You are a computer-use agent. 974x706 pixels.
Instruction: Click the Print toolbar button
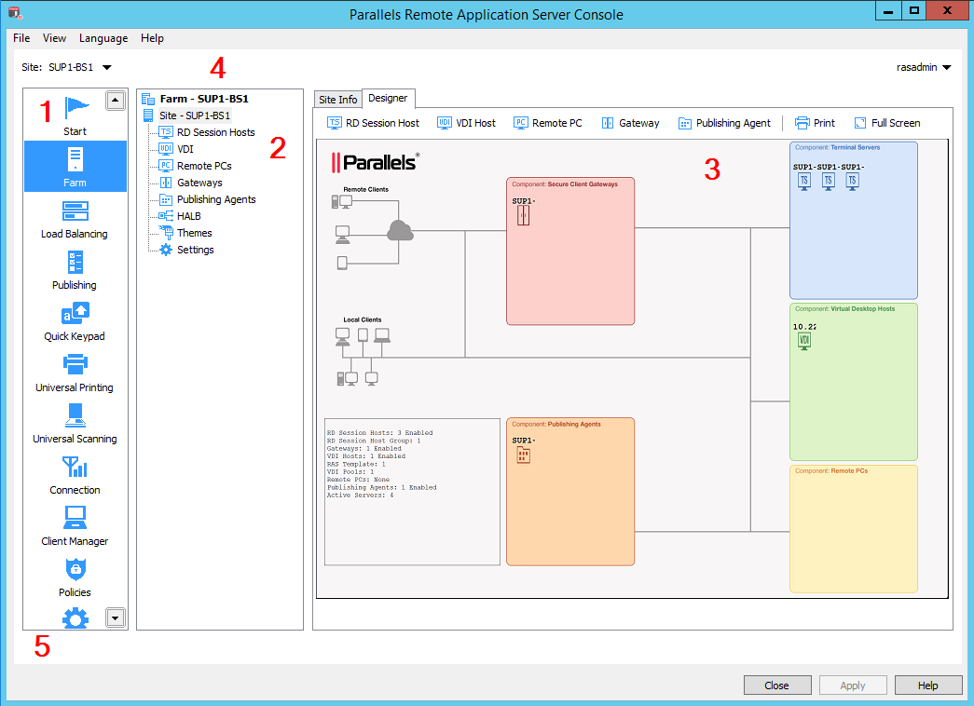pyautogui.click(x=814, y=123)
